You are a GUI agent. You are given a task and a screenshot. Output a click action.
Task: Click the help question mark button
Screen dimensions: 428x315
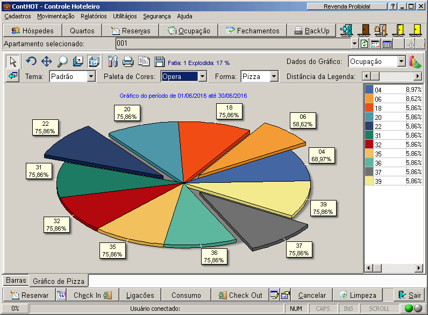click(x=393, y=6)
